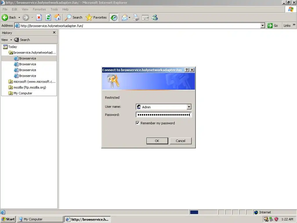
Task: Open Address bar dropdown arrow
Action: pos(262,26)
